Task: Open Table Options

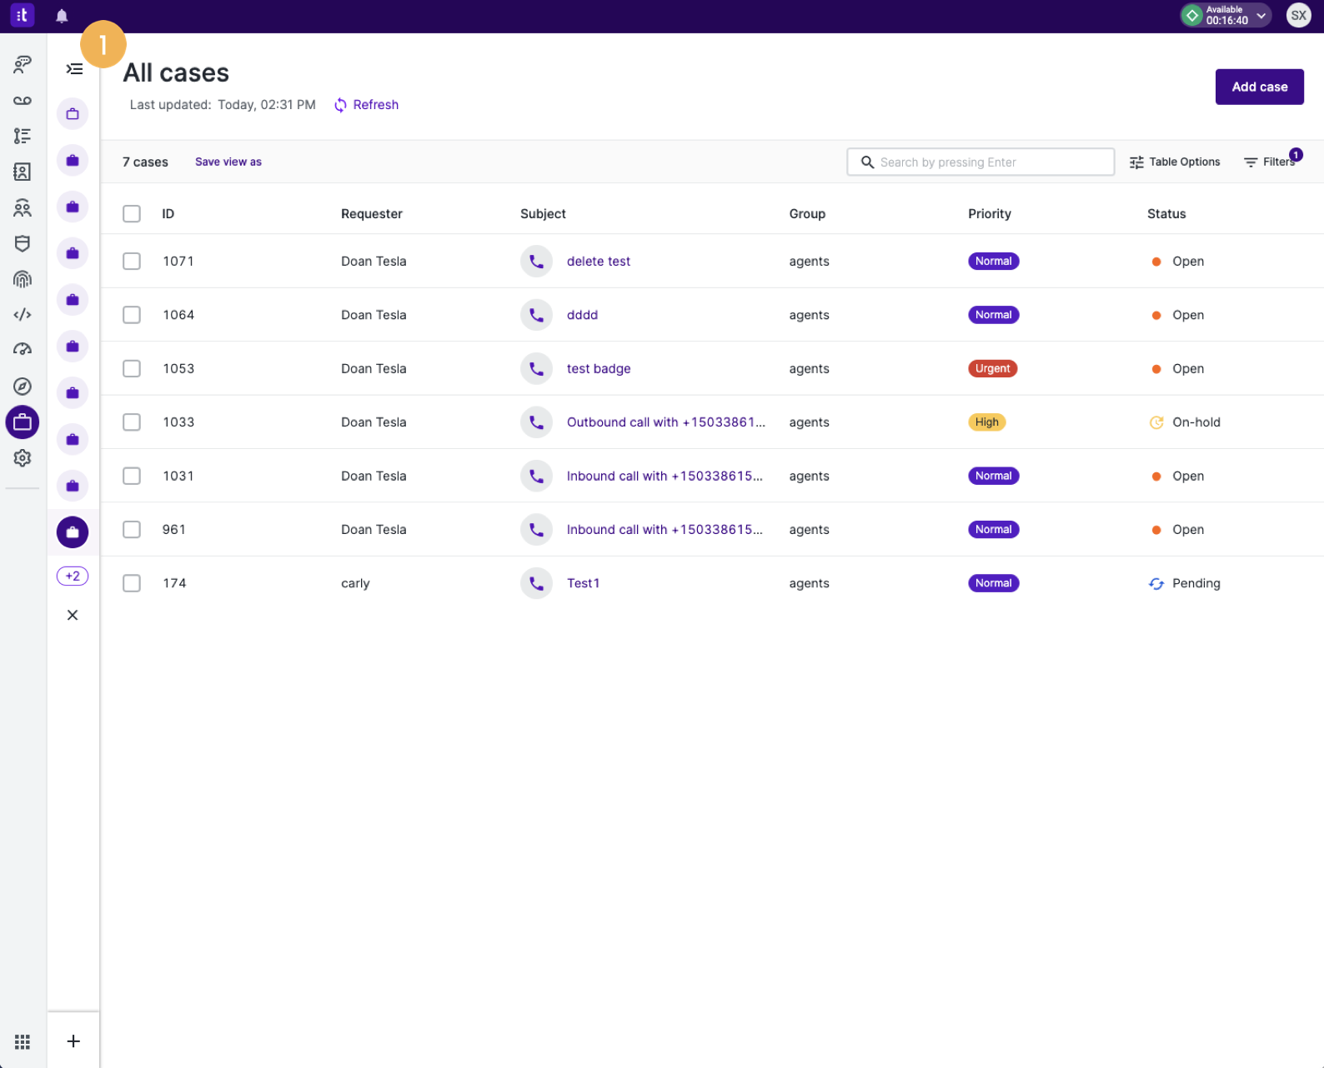Action: tap(1174, 162)
